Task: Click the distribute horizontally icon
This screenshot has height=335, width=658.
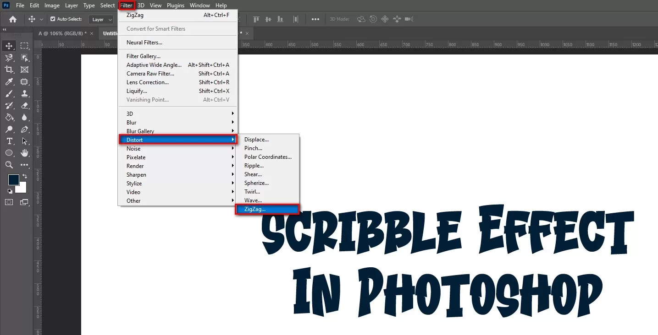Action: [296, 19]
